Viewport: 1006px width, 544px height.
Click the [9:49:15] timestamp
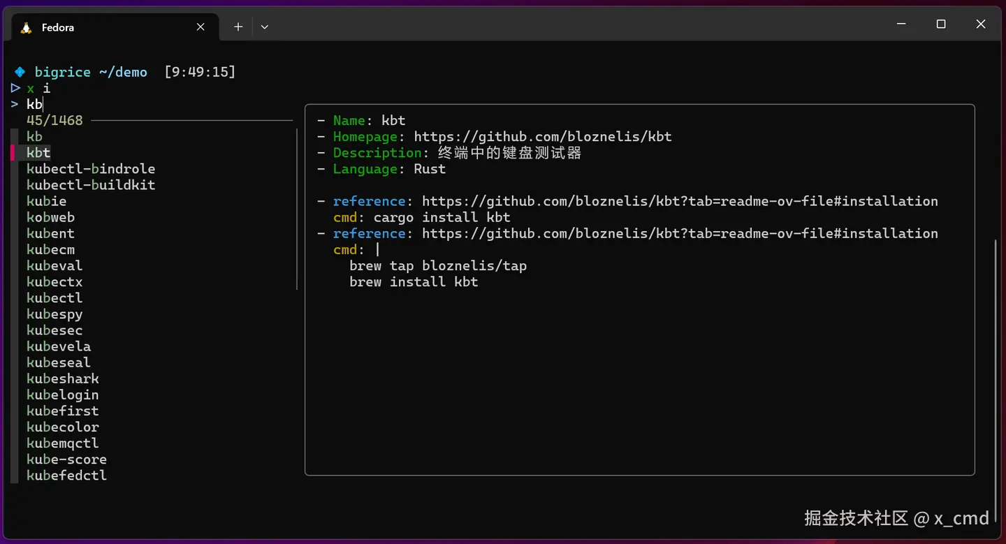pyautogui.click(x=200, y=72)
